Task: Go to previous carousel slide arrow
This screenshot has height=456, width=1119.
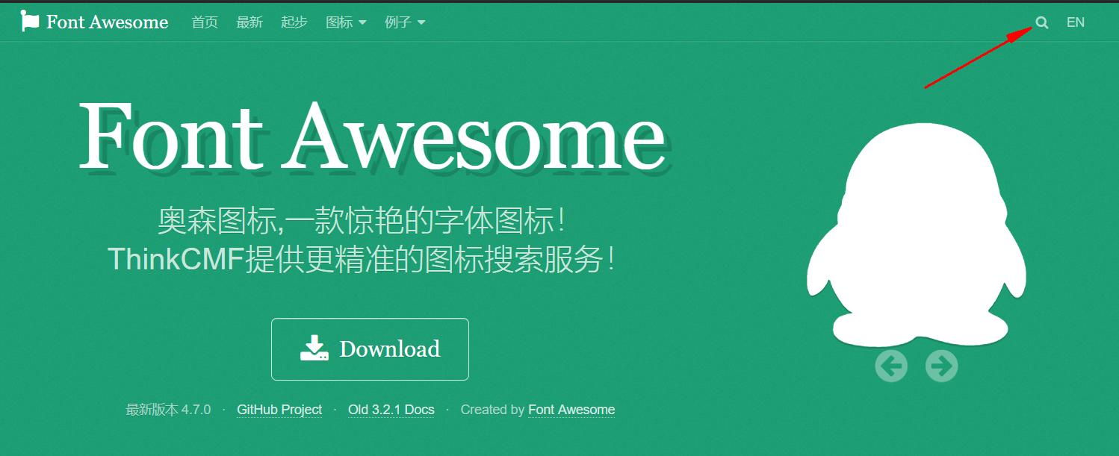Action: 891,366
